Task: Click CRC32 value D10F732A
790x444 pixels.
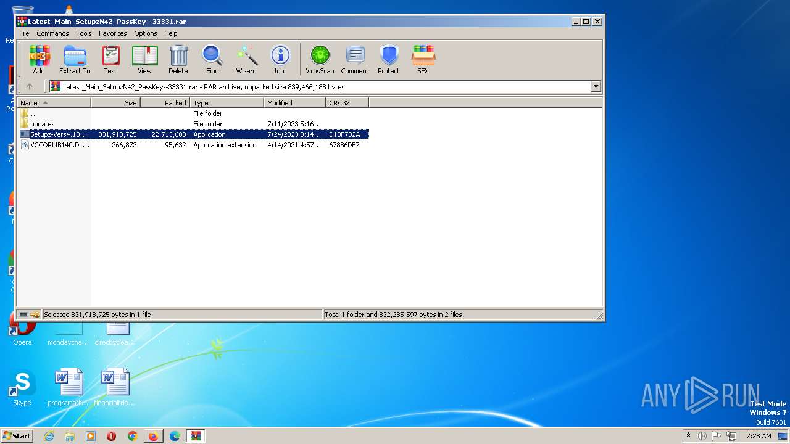Action: [344, 134]
